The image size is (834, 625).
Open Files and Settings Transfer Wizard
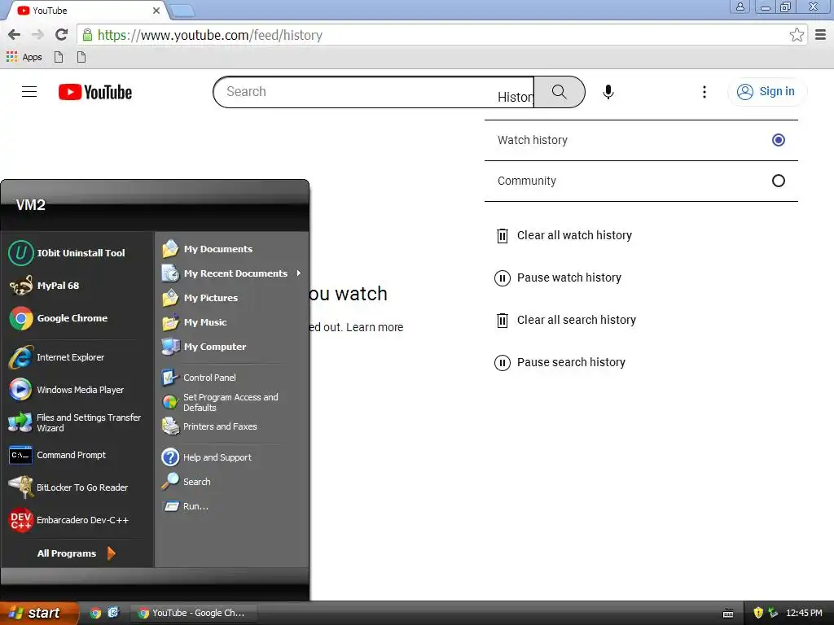pyautogui.click(x=74, y=423)
